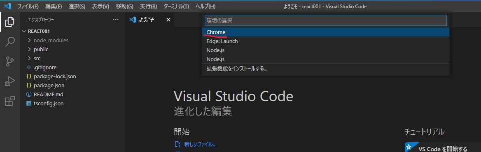The height and width of the screenshot is (152, 481).
Task: Click the チュートリアル heading
Action: [x=424, y=132]
